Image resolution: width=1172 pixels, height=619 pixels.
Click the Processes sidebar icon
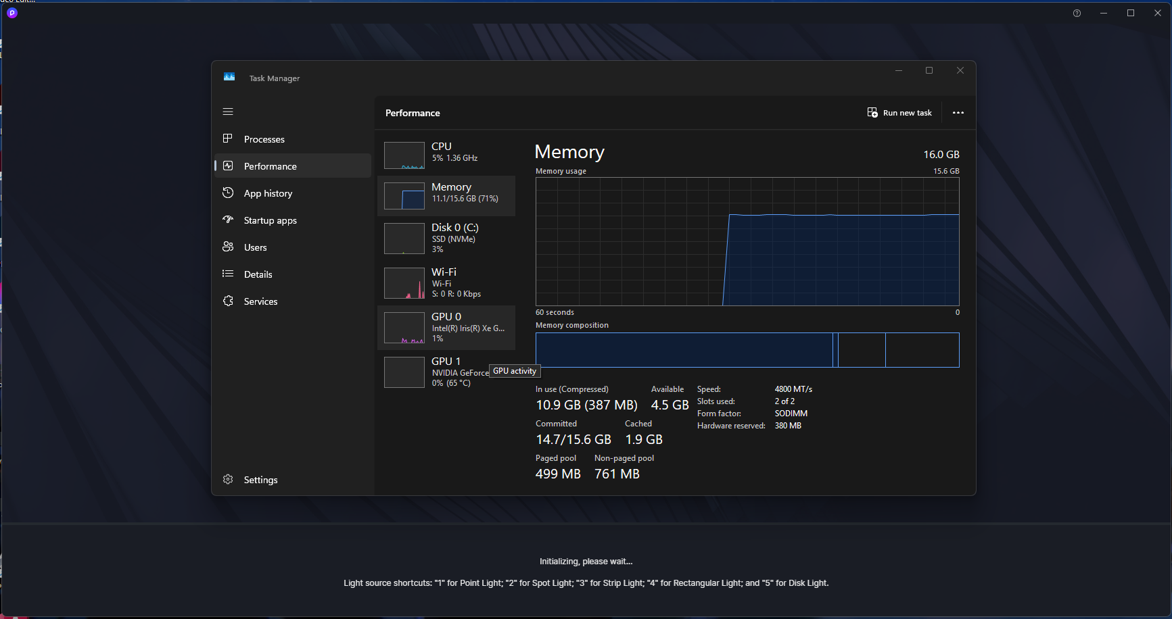[228, 139]
